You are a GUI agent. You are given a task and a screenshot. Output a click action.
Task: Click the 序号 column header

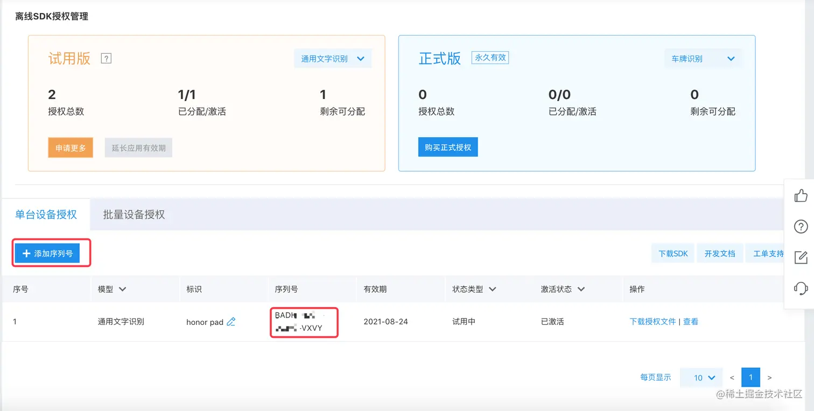(20, 289)
